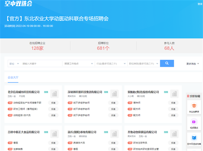
Task: Click the fair title 东北农业大学动医动科联合专场招聘会
Action: click(66, 19)
